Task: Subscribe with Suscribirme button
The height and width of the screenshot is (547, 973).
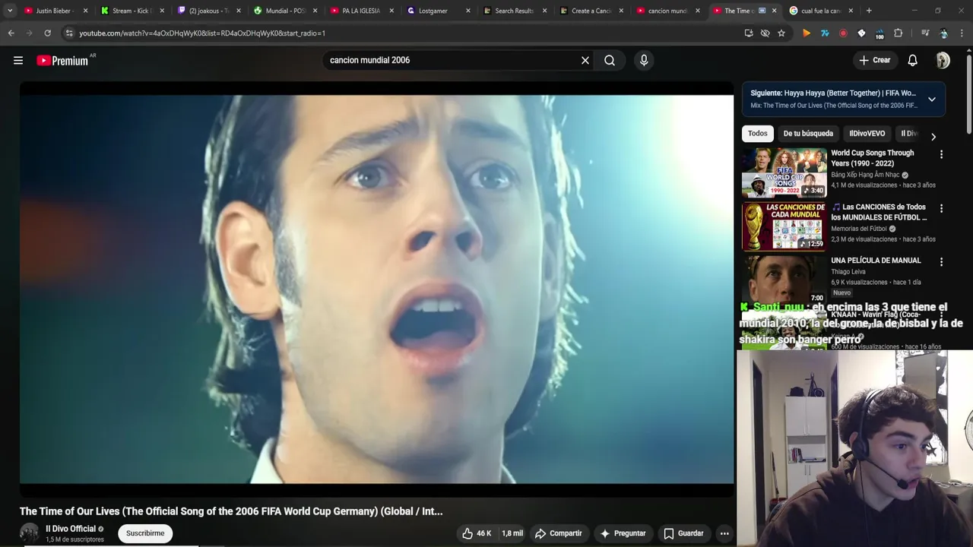Action: pyautogui.click(x=145, y=533)
